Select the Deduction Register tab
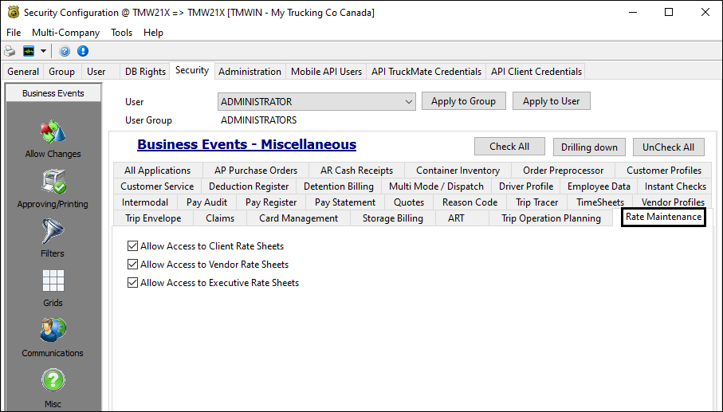 click(249, 186)
